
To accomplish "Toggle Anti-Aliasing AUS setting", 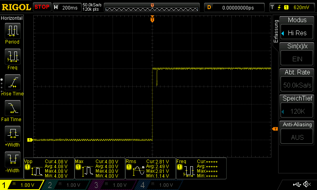I will (297, 137).
